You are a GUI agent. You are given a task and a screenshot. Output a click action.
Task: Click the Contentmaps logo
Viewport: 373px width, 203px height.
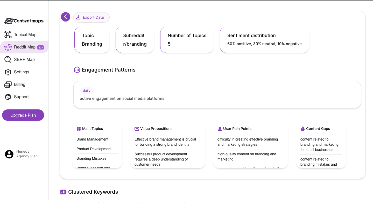(24, 21)
